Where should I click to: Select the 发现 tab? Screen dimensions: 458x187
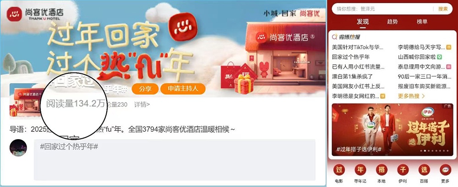(x=363, y=21)
